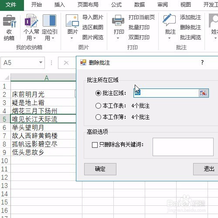The height and width of the screenshot is (218, 218).
Task: Click 批量打印 command
Action: point(139,27)
